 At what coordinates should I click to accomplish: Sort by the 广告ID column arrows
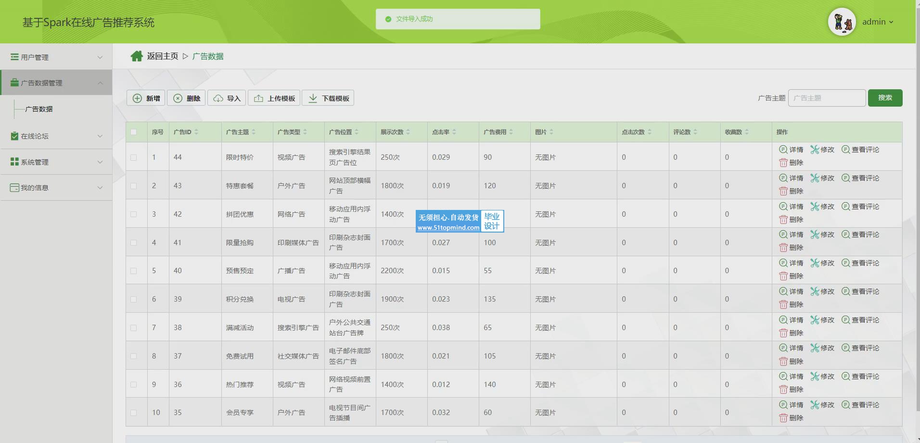[x=196, y=132]
